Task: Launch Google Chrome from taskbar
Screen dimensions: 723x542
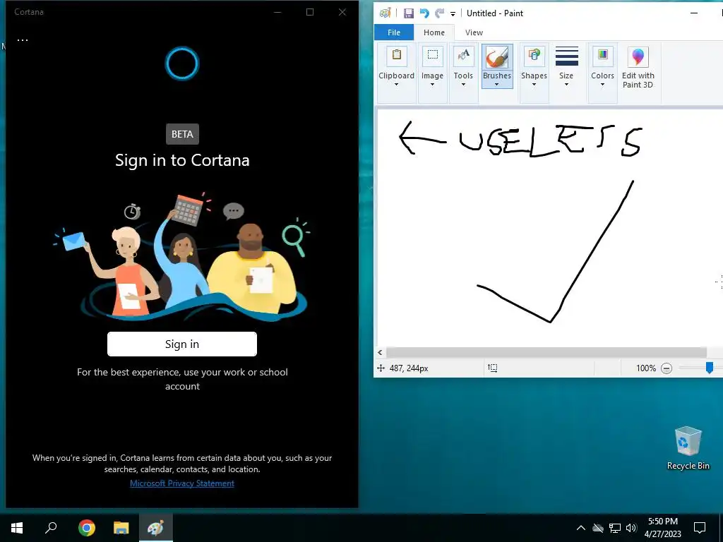Action: [x=86, y=528]
